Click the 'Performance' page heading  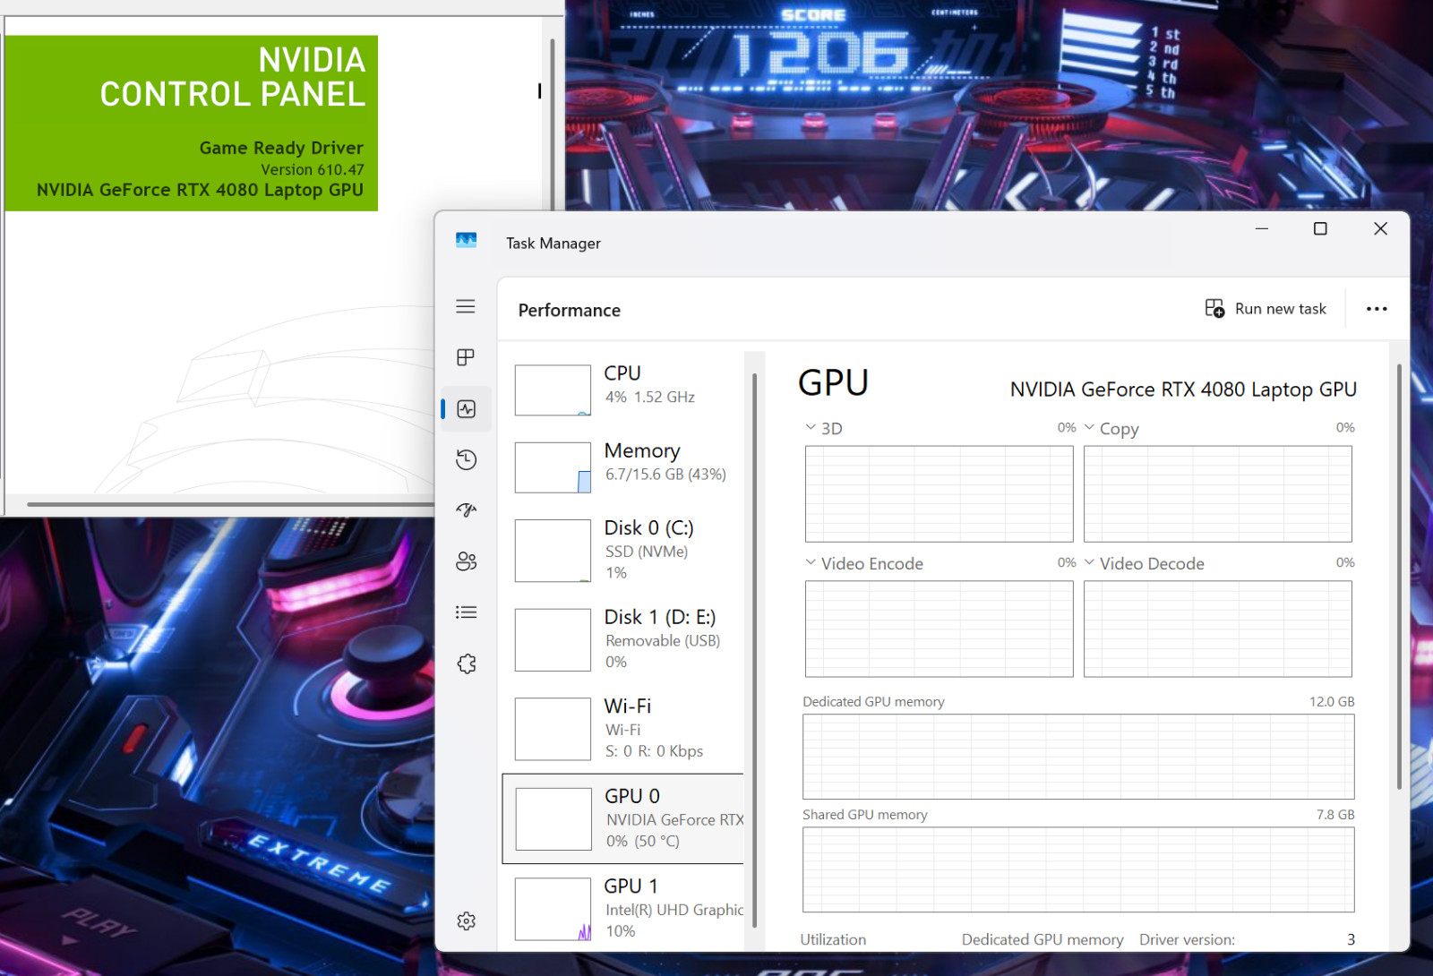(569, 310)
